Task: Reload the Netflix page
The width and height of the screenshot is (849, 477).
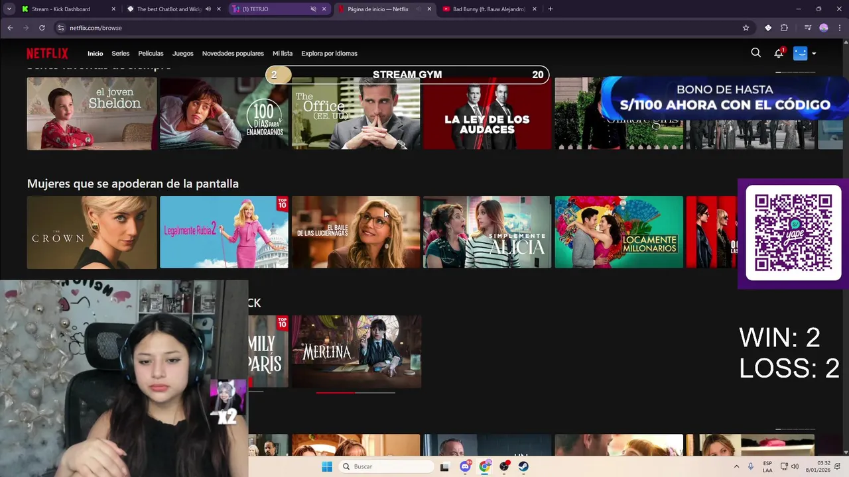Action: pyautogui.click(x=42, y=28)
